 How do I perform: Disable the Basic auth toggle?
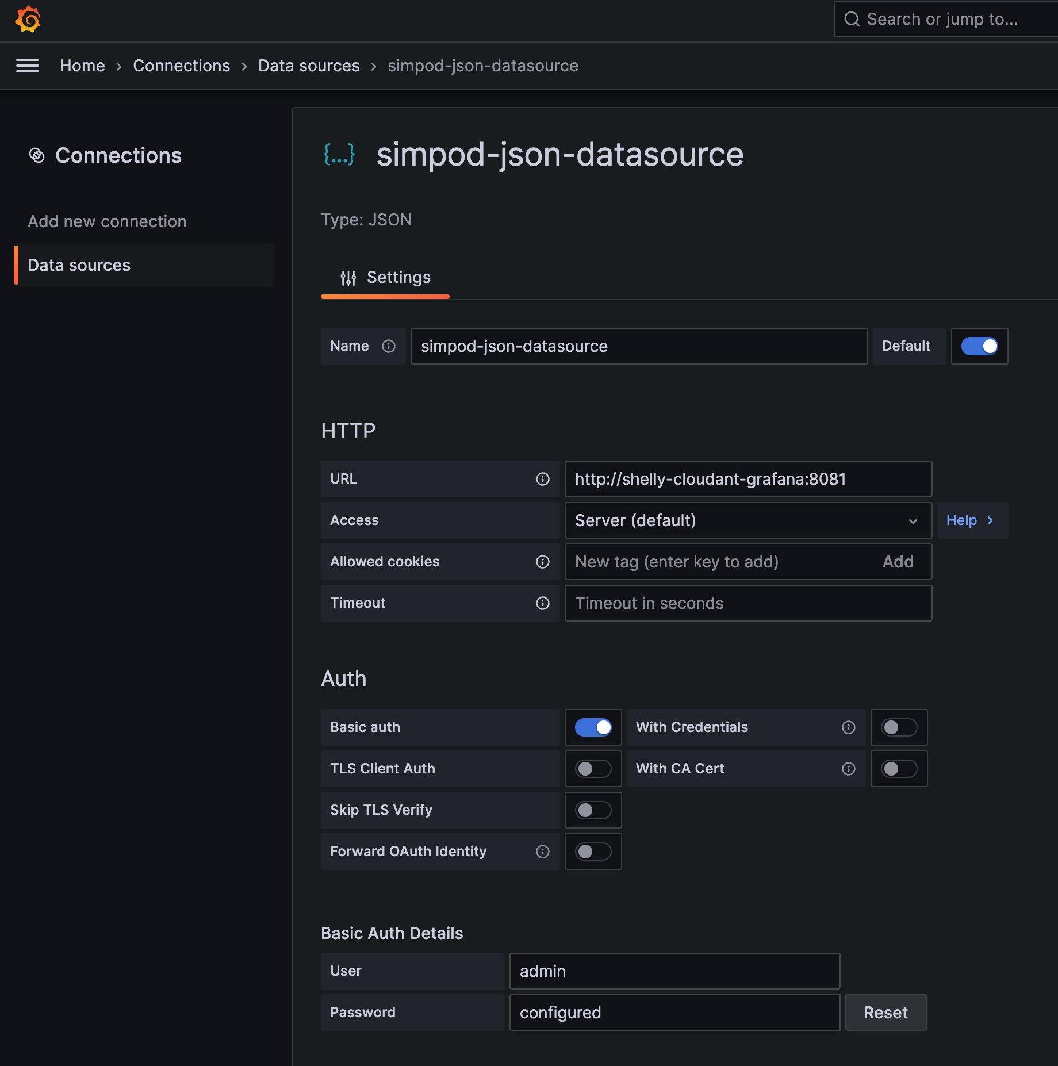[593, 727]
